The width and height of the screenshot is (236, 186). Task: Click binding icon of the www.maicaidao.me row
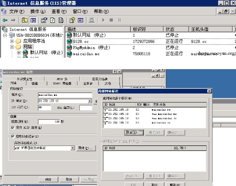click(x=106, y=114)
